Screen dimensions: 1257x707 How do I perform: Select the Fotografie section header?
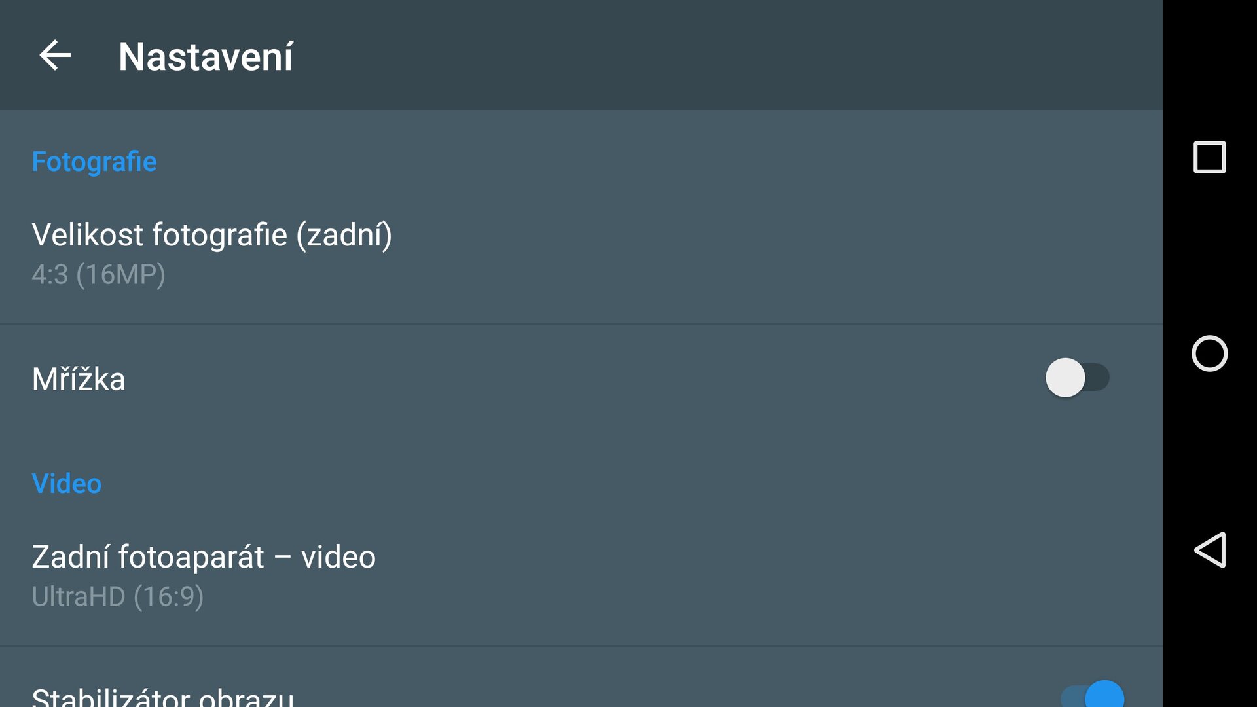coord(94,162)
